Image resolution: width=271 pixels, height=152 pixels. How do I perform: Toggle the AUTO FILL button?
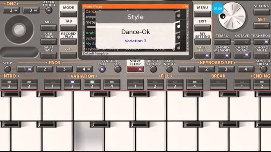pos(202,55)
